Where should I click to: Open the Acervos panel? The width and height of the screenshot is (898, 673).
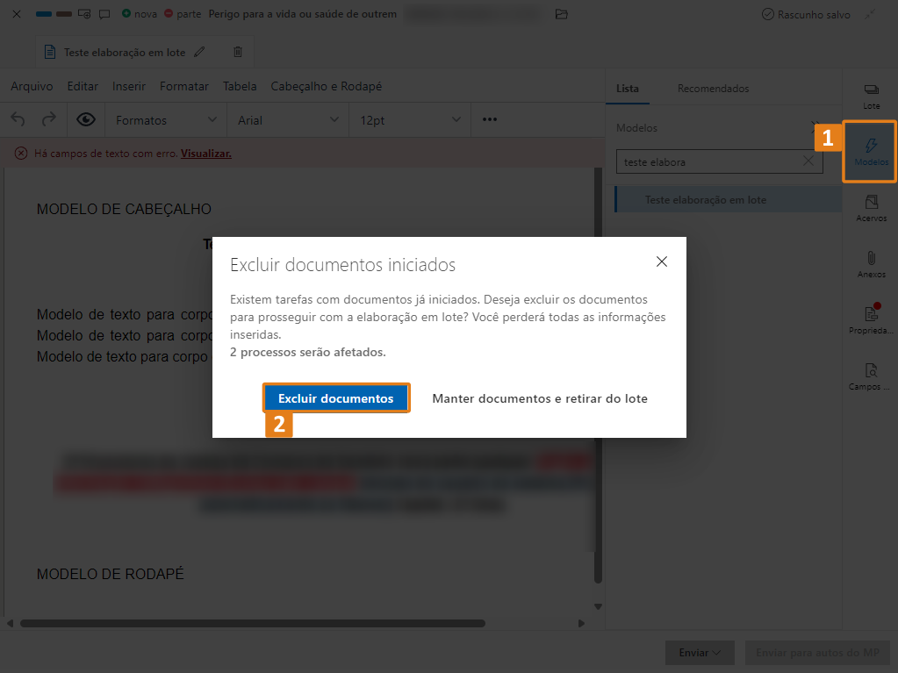869,211
